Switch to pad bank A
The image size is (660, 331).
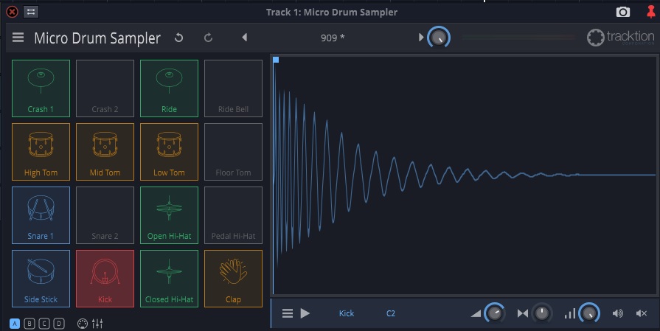pyautogui.click(x=15, y=324)
